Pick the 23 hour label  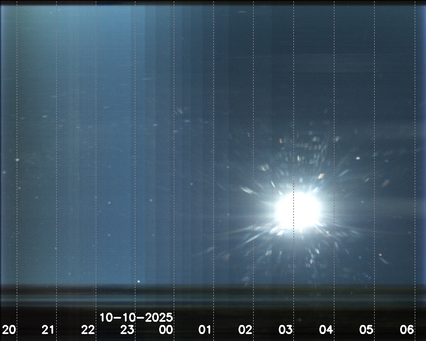(x=128, y=329)
